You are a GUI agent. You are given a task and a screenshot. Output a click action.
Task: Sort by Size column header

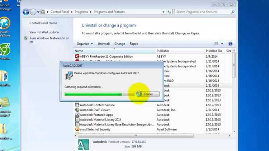pyautogui.click(x=229, y=51)
